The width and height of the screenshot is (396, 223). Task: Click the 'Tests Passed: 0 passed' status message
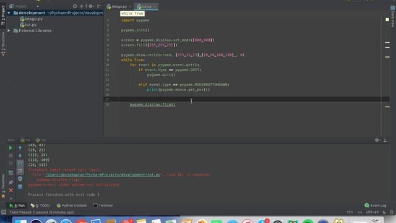click(x=41, y=212)
